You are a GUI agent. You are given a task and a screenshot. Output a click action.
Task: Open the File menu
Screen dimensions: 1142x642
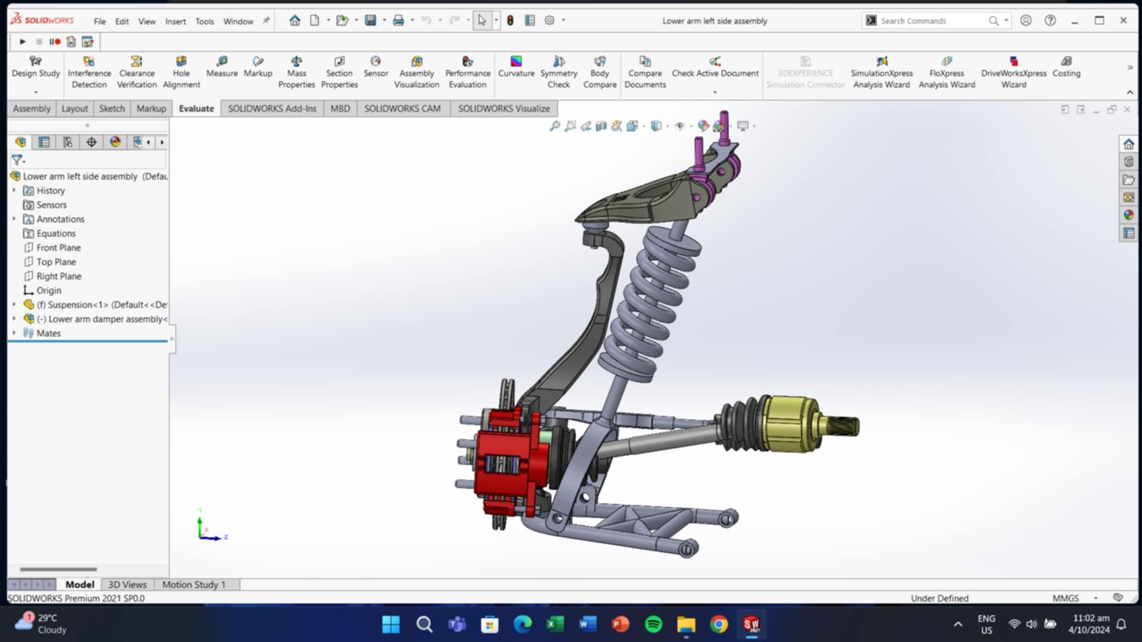pyautogui.click(x=100, y=21)
